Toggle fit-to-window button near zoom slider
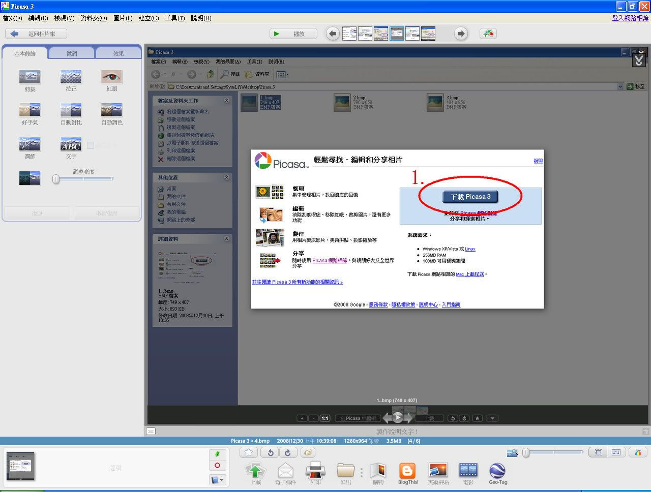651x492 pixels. click(x=599, y=452)
